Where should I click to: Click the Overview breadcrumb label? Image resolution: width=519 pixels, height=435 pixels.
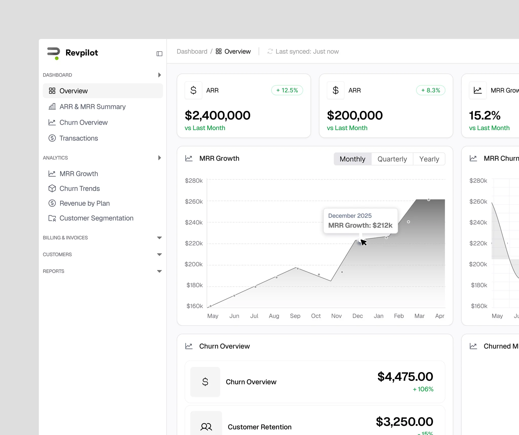pyautogui.click(x=237, y=51)
